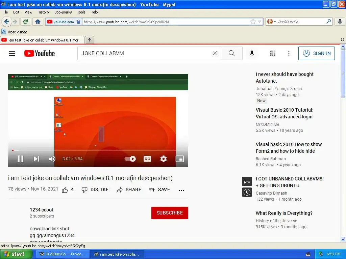Click the browser Back arrow button
This screenshot has width=346, height=259.
pos(6,22)
